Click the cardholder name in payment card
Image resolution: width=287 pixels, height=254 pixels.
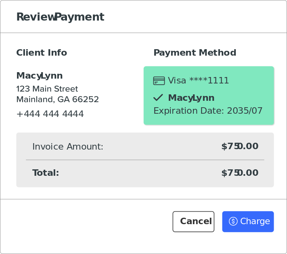[x=191, y=98]
